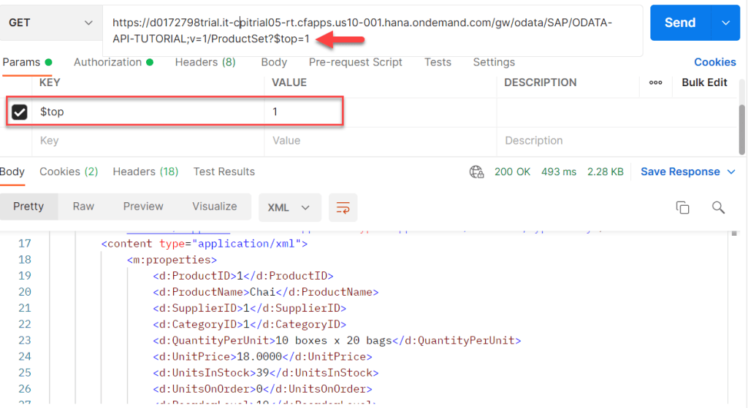
Task: Select the Pre-request Script tab
Action: click(355, 62)
